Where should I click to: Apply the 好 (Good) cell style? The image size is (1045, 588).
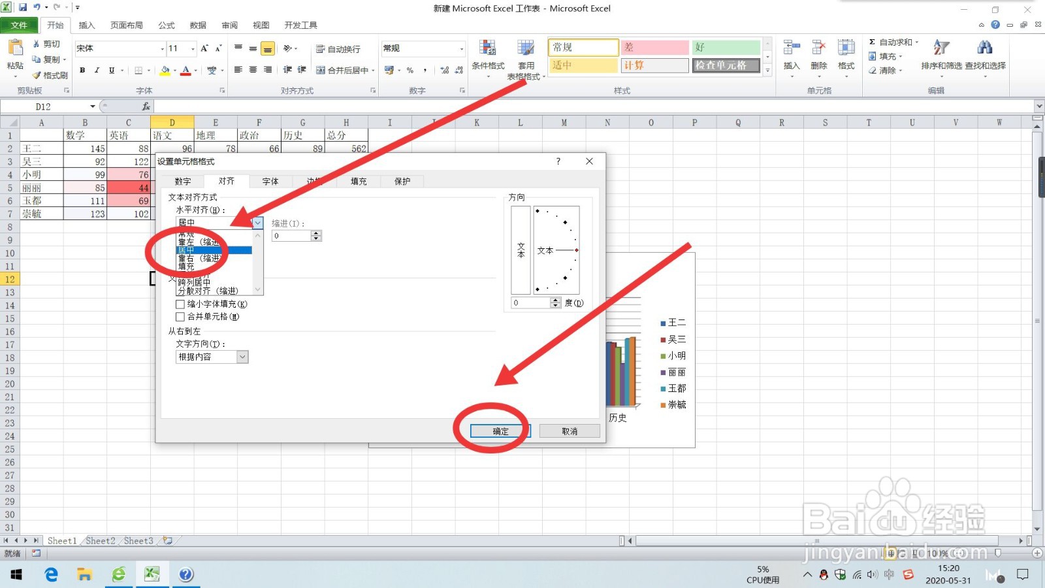(726, 47)
